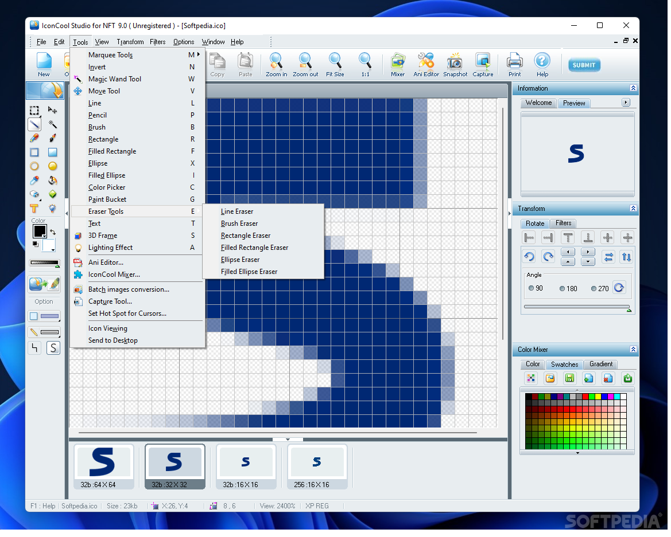This screenshot has height=537, width=671.
Task: Click the Capture toolbar icon
Action: tap(483, 65)
